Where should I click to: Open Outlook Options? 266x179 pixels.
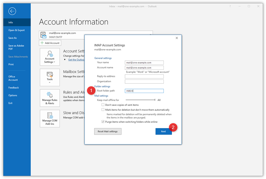click(x=13, y=95)
